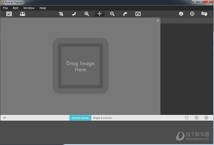
Task: Save image with the tray download icon
Action: [x=22, y=14]
